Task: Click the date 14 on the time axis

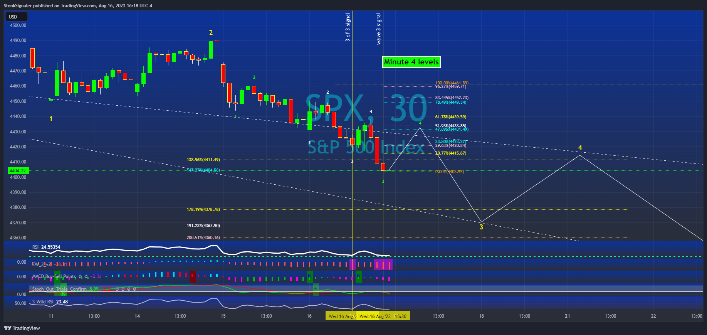Action: [x=137, y=316]
